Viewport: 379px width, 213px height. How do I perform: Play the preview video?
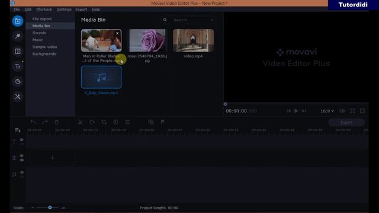296,111
